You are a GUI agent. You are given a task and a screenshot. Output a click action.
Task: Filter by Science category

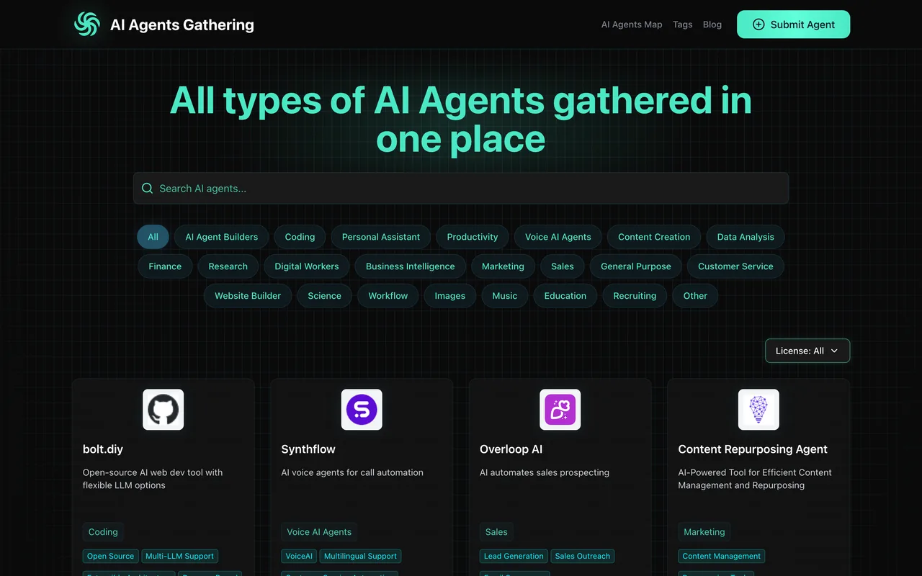point(324,296)
